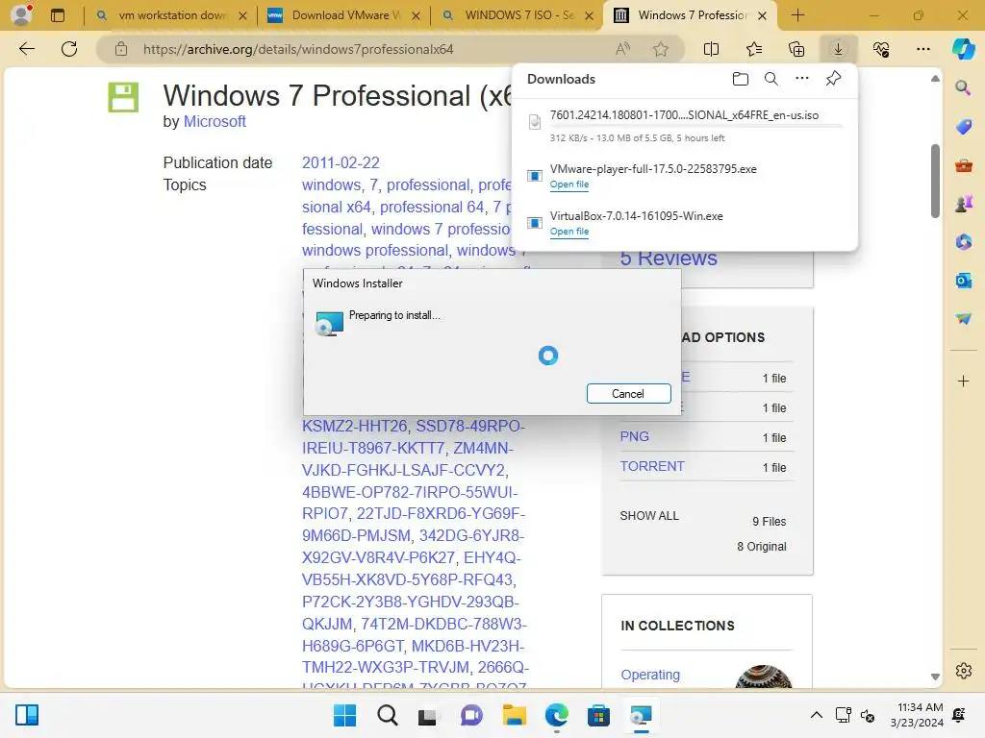This screenshot has width=985, height=738.
Task: Open Edge Settings and more menu
Action: tap(922, 49)
